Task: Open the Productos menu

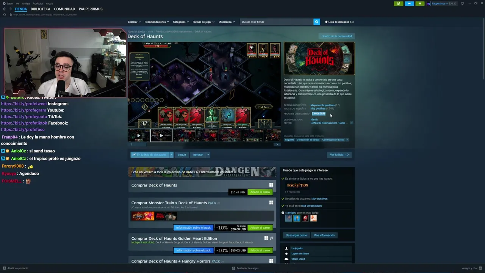Action: point(38,3)
